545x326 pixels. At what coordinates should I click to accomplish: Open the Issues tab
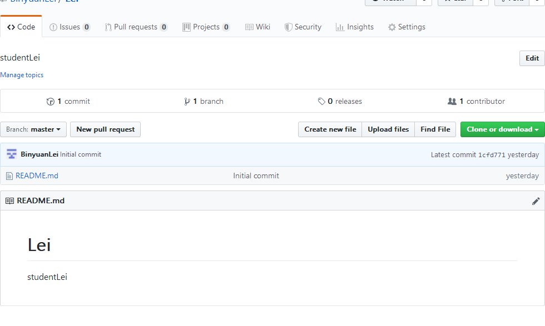coord(70,27)
